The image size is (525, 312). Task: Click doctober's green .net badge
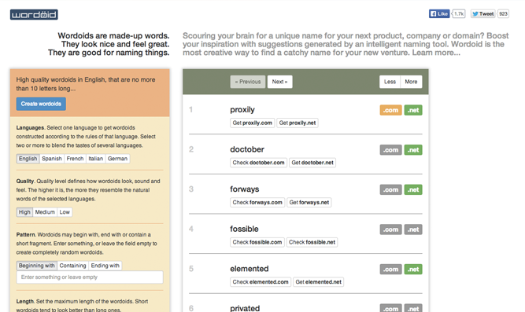[x=413, y=150]
